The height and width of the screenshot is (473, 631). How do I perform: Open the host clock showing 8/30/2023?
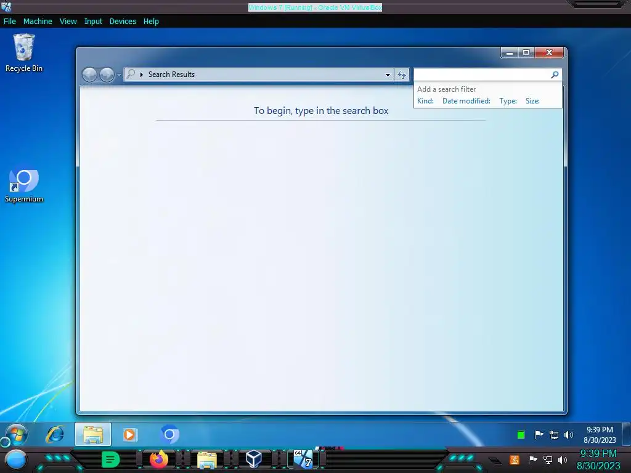point(598,459)
